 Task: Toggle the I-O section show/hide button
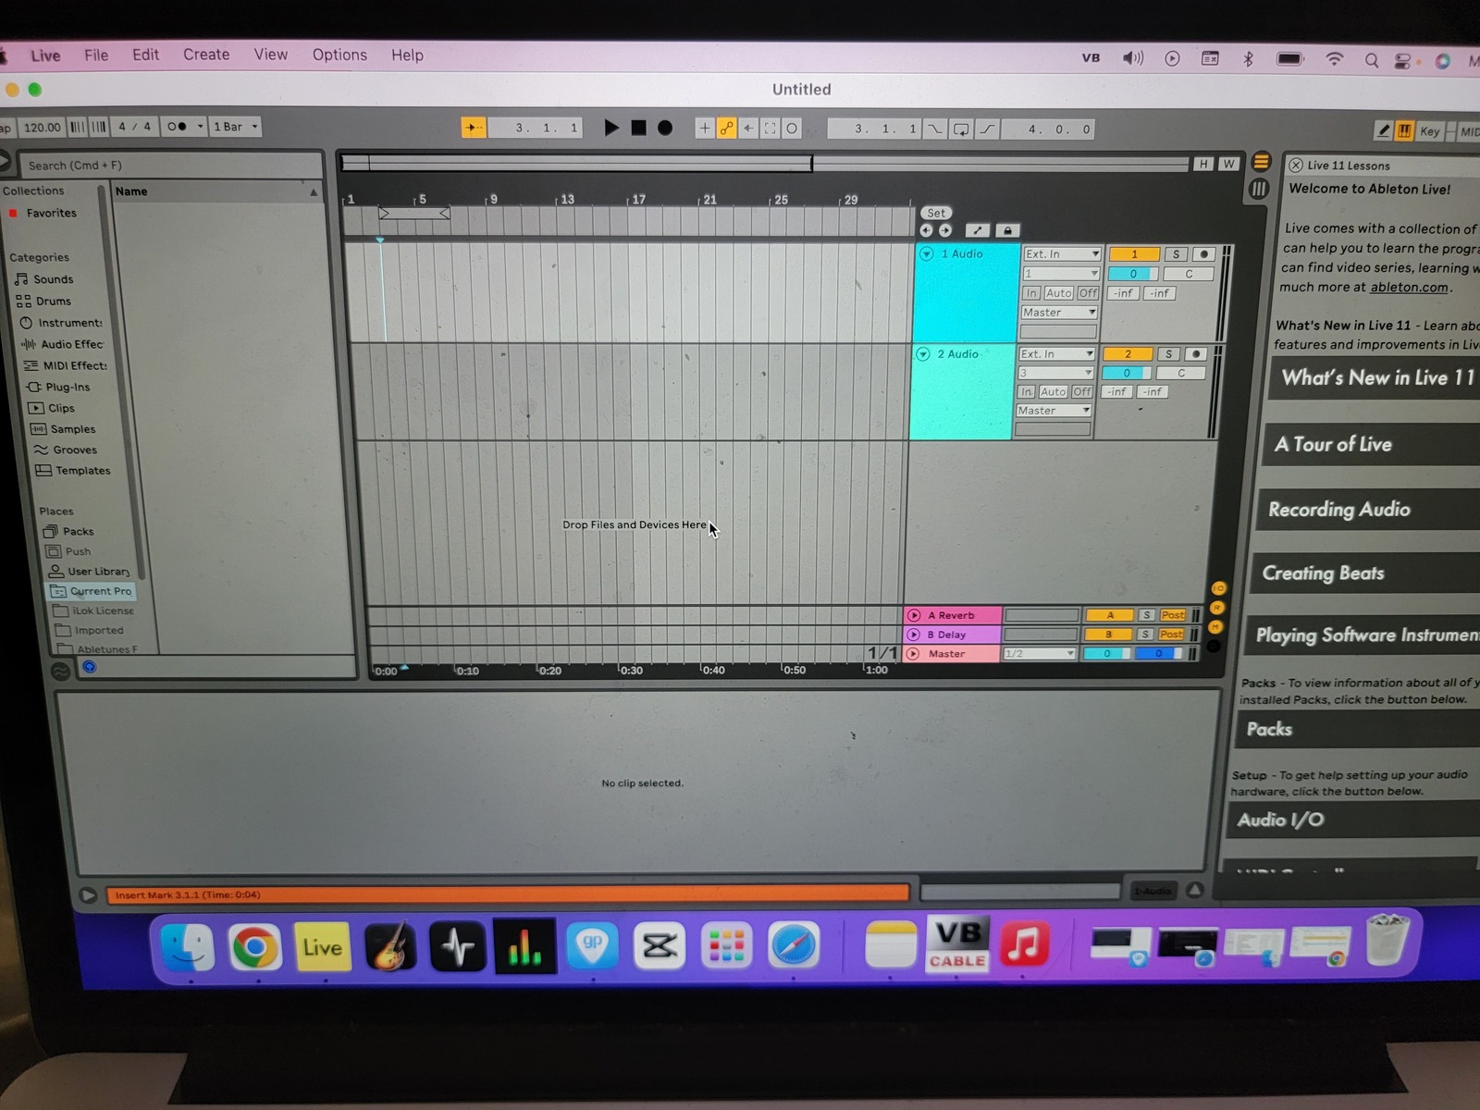pos(1219,588)
